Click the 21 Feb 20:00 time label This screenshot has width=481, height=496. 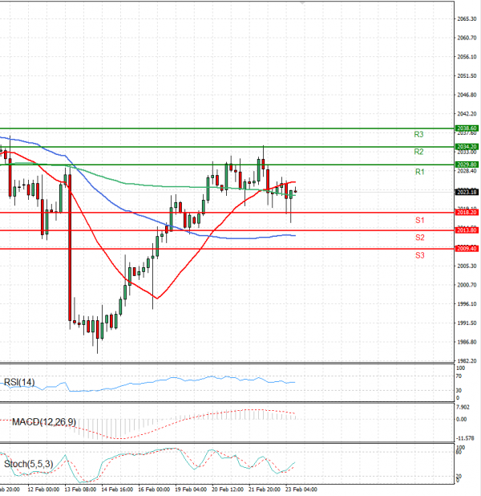coord(265,490)
